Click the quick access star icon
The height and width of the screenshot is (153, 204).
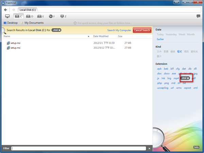[x=75, y=23]
